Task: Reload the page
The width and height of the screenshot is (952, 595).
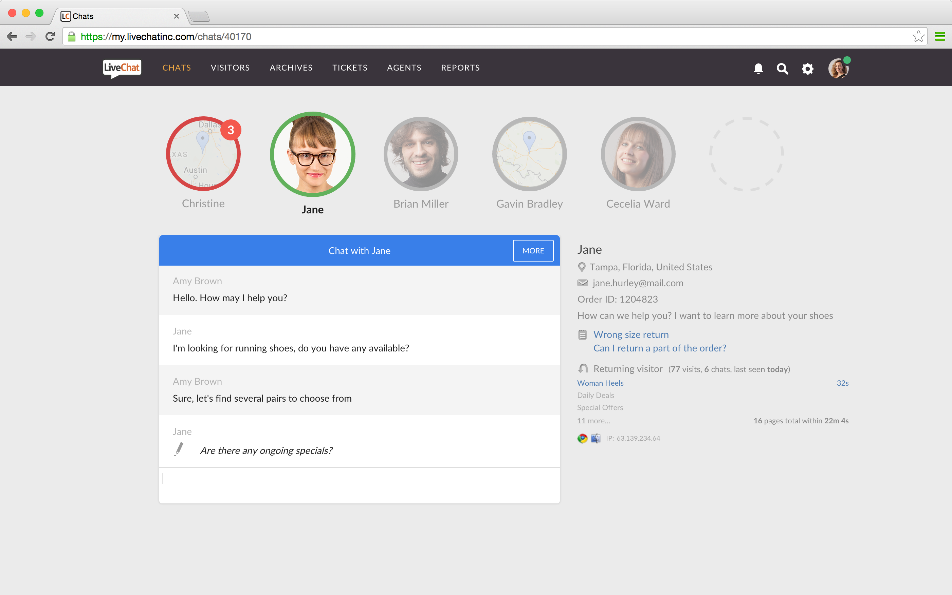Action: (50, 37)
